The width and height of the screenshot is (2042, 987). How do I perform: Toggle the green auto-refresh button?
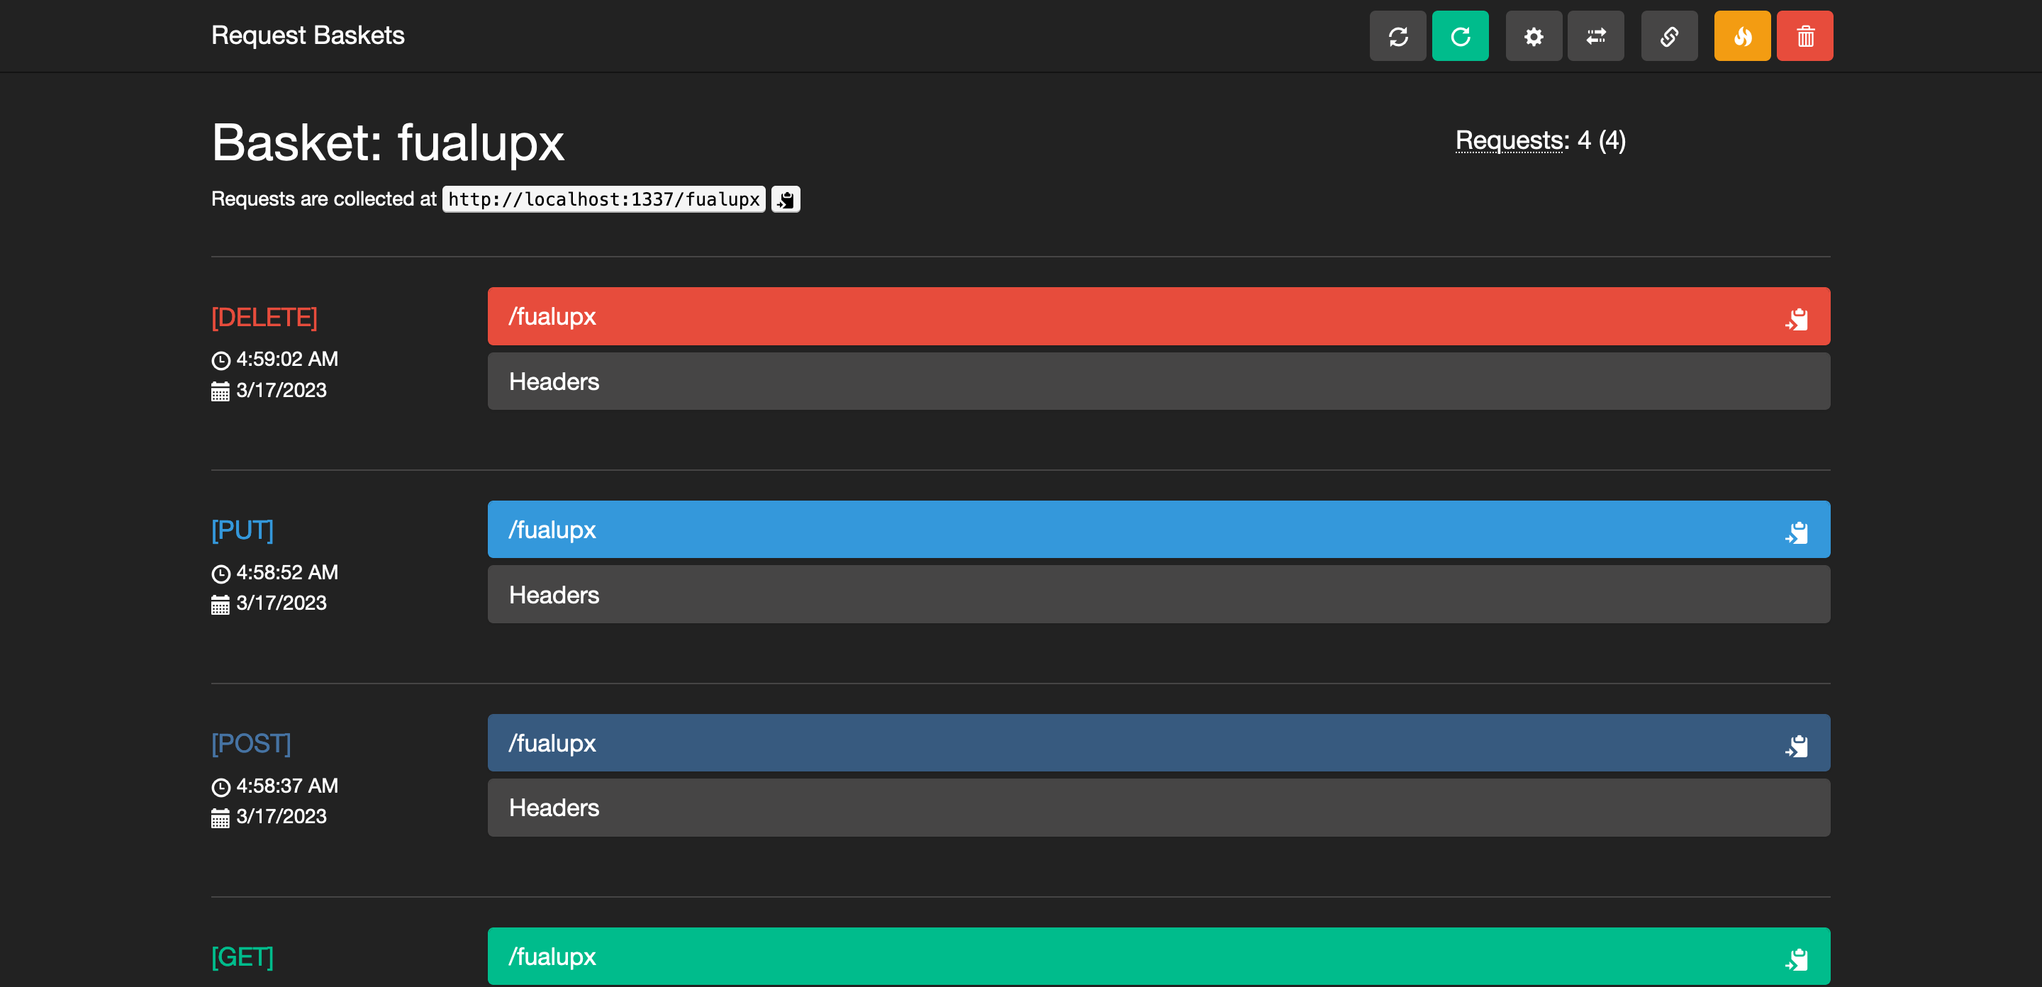(x=1459, y=36)
